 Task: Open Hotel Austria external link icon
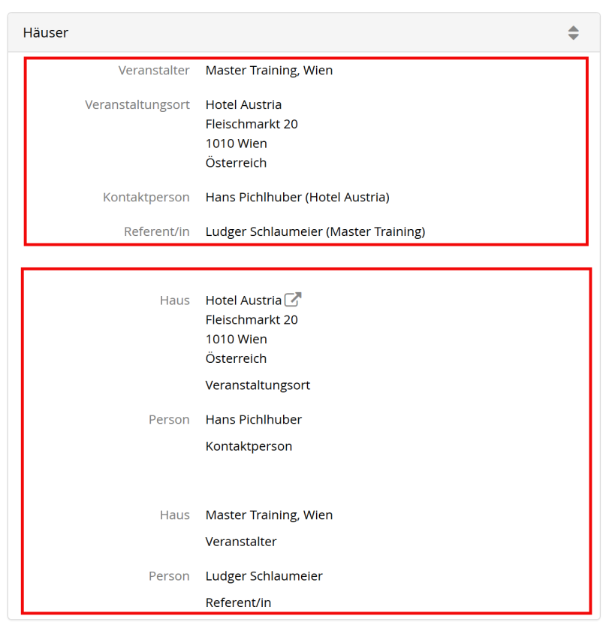coord(293,300)
